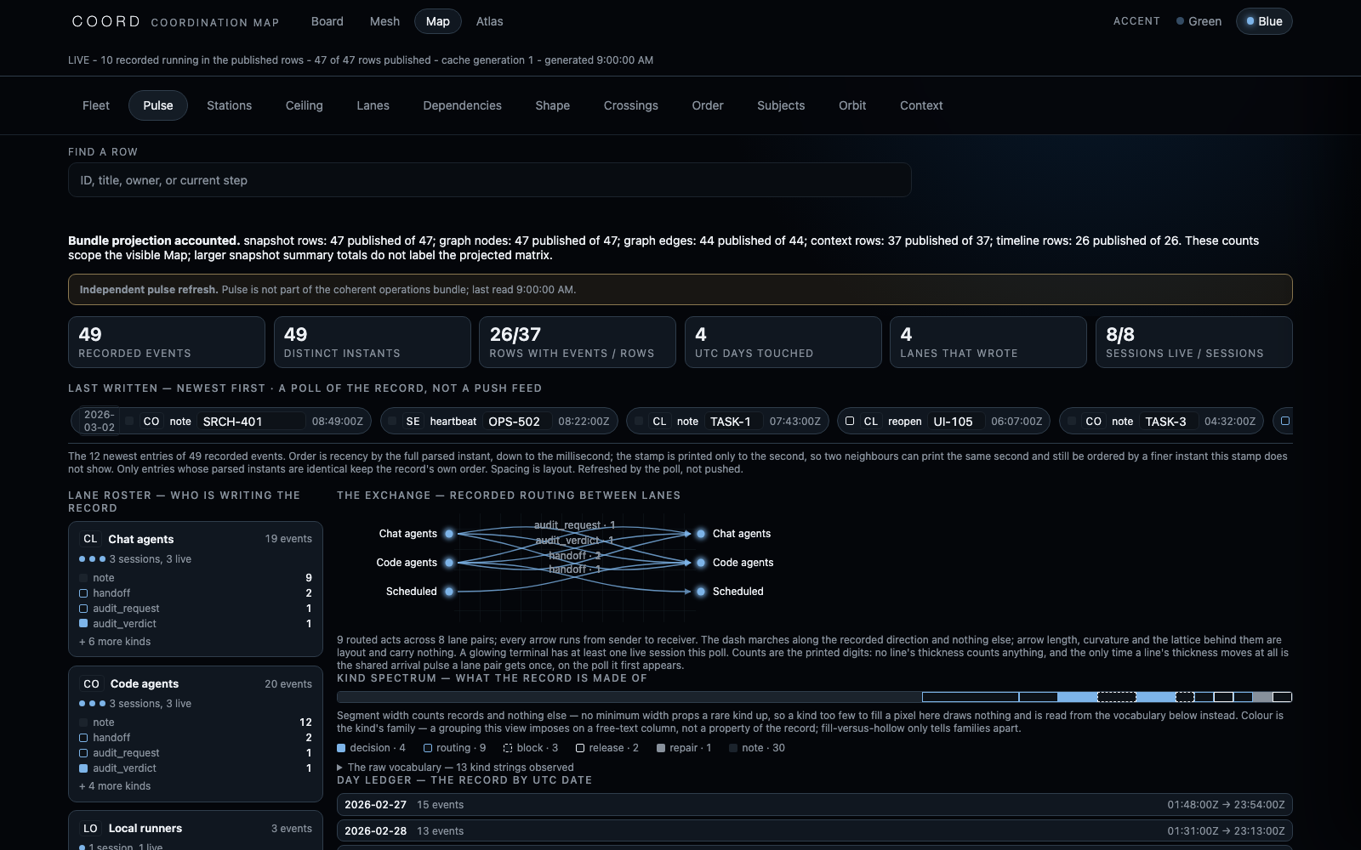Go to the Ceiling tab
1361x850 pixels.
(x=304, y=105)
